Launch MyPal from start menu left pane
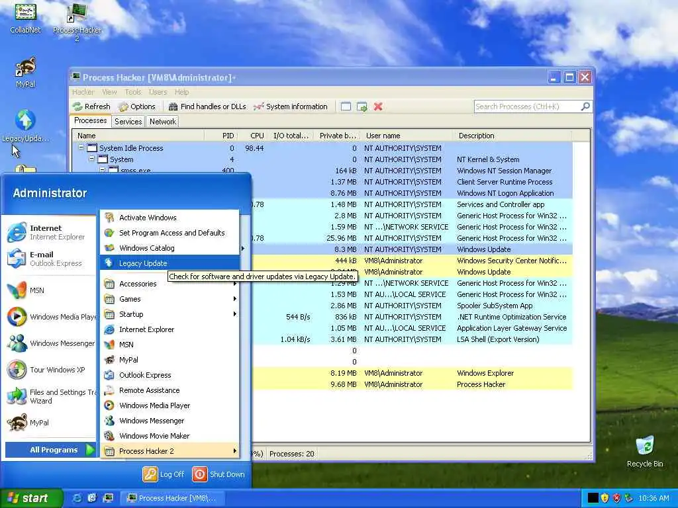This screenshot has width=678, height=508. click(50, 423)
